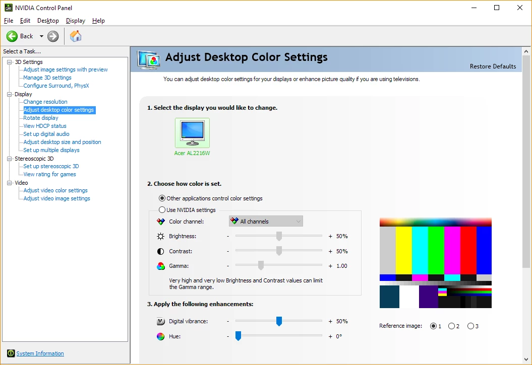Click the Gamma slider thumb

point(261,266)
